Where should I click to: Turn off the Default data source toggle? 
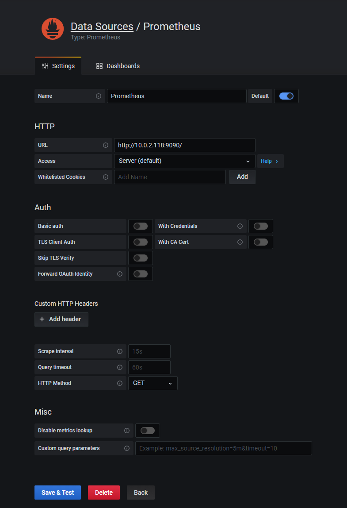[286, 96]
